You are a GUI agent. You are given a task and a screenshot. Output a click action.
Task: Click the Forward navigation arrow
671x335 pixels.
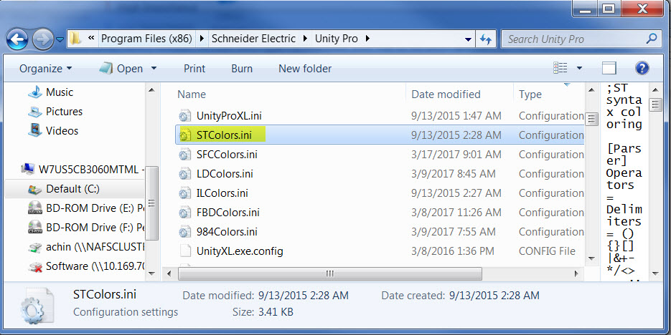(42, 39)
